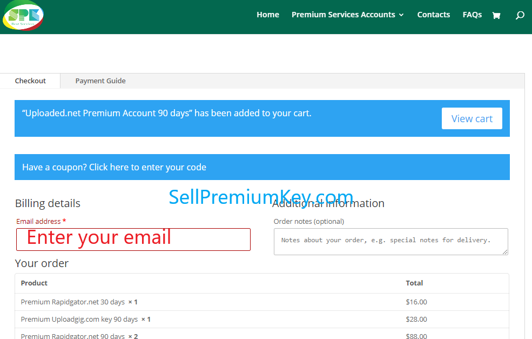Open the Premium Services Accounts chevron menu

click(401, 15)
